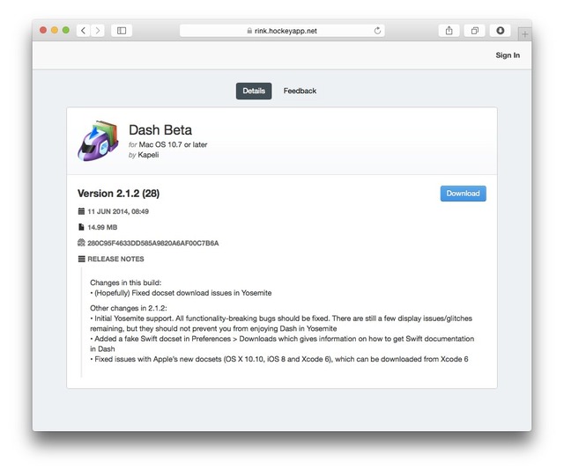Minimize the Safari window with the yellow button
This screenshot has height=476, width=564.
point(55,30)
